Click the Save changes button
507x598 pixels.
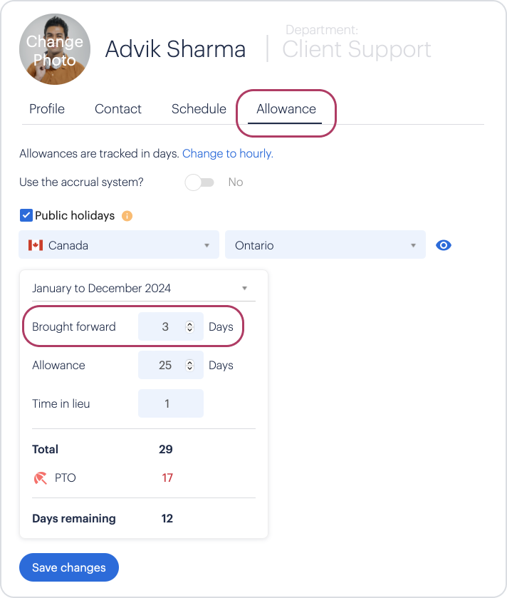(x=69, y=567)
